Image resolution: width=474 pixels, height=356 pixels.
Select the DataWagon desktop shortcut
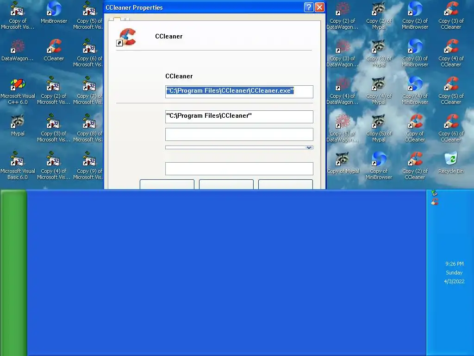[18, 51]
